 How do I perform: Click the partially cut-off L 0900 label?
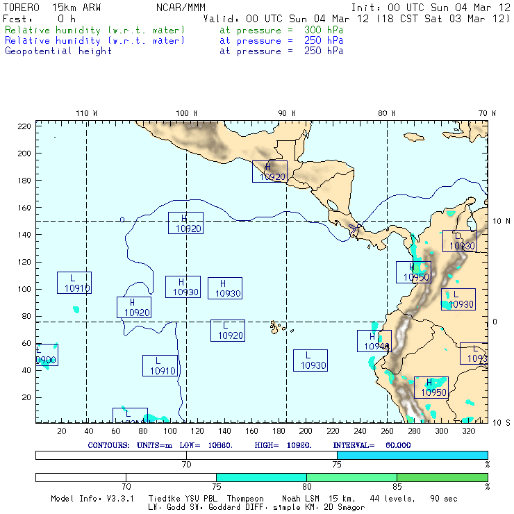(46, 355)
